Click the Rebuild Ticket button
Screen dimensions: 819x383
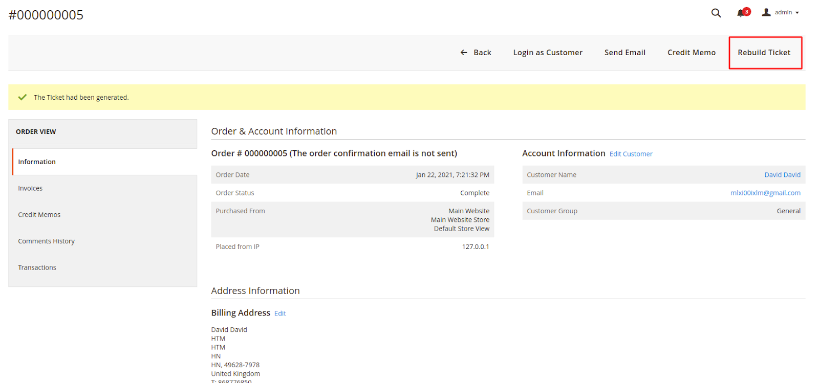tap(764, 53)
